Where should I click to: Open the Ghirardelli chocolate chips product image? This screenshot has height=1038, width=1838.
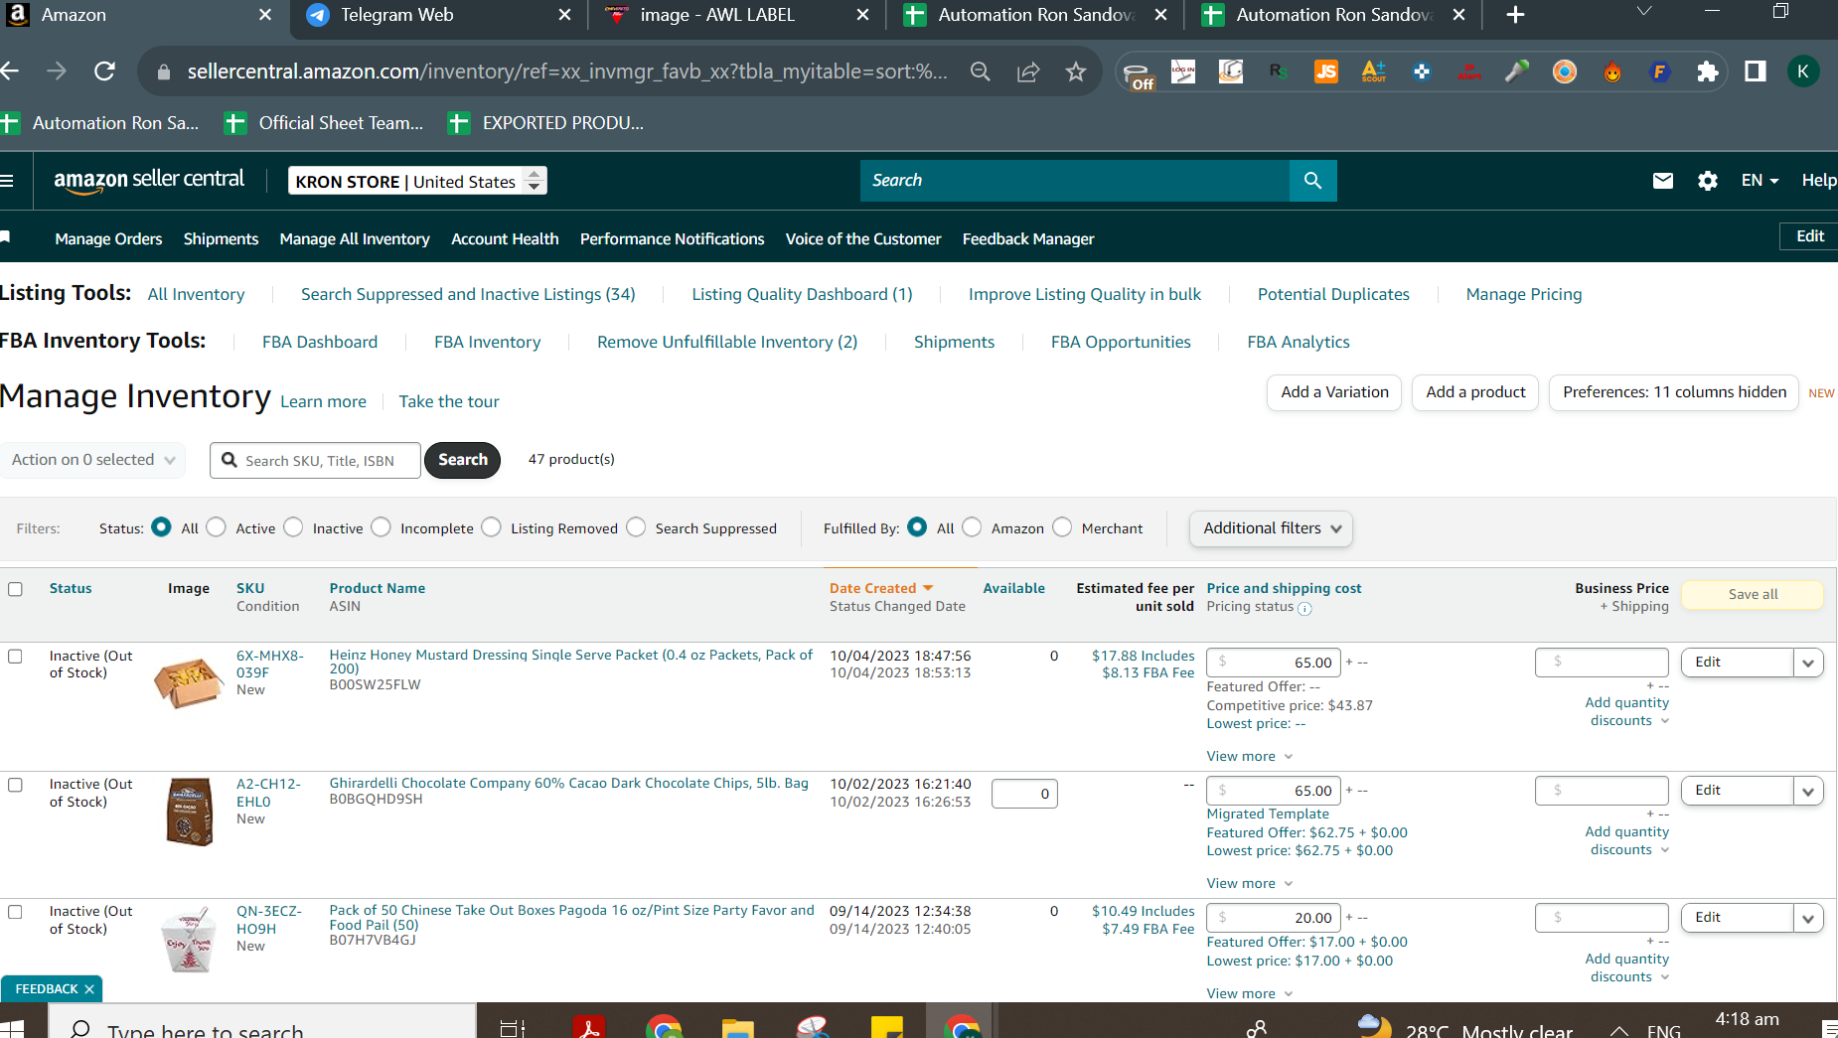(189, 812)
